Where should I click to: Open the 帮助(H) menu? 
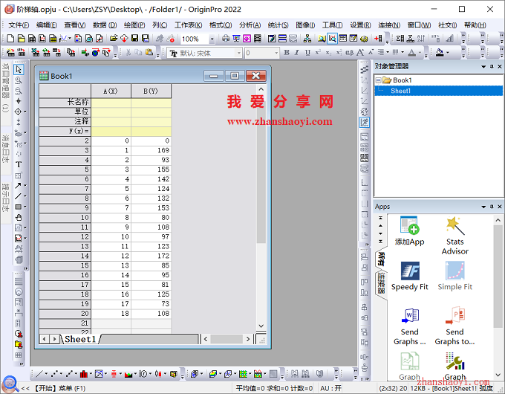[x=475, y=25]
